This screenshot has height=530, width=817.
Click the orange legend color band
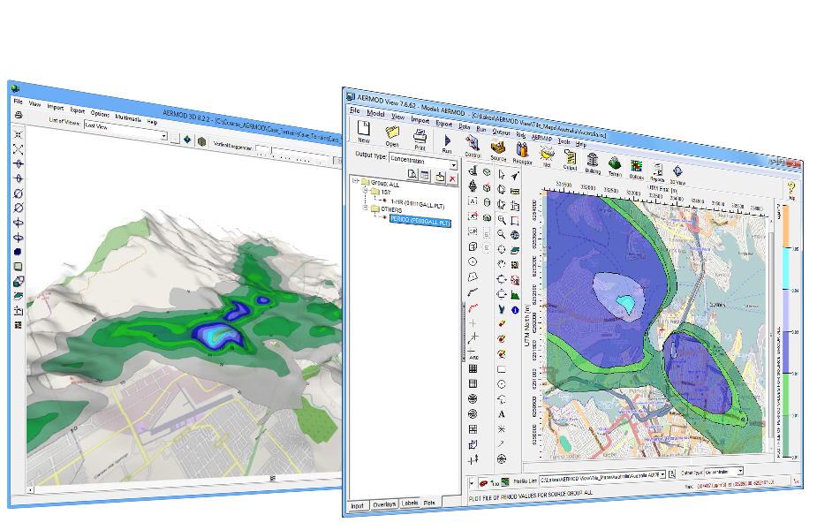click(786, 227)
